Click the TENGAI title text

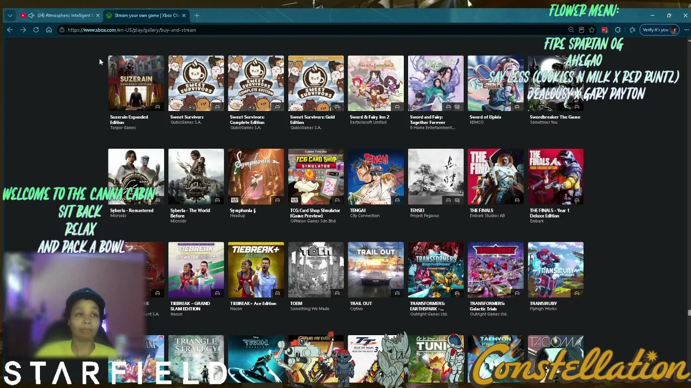click(357, 210)
